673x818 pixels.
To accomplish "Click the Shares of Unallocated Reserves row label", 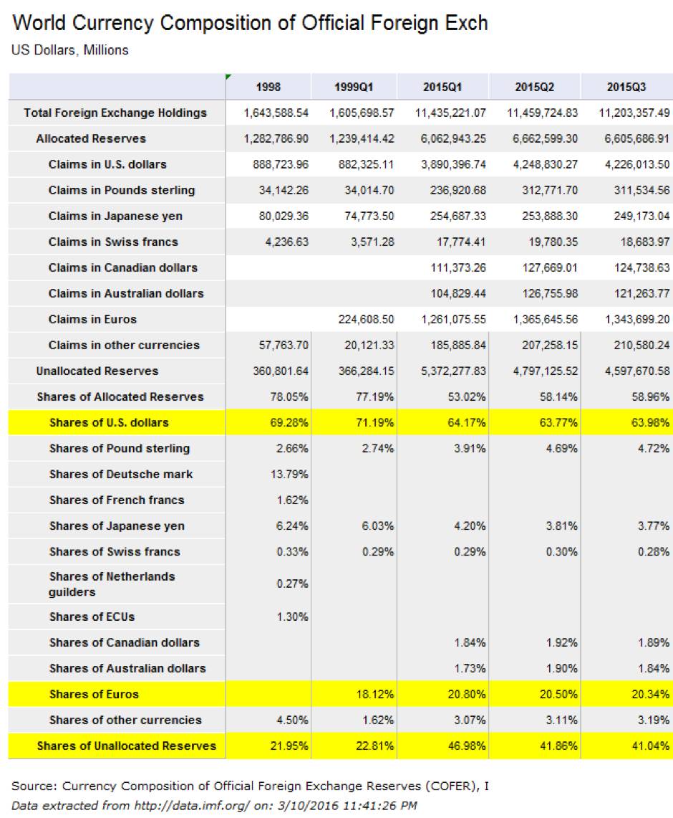I will 127,746.
